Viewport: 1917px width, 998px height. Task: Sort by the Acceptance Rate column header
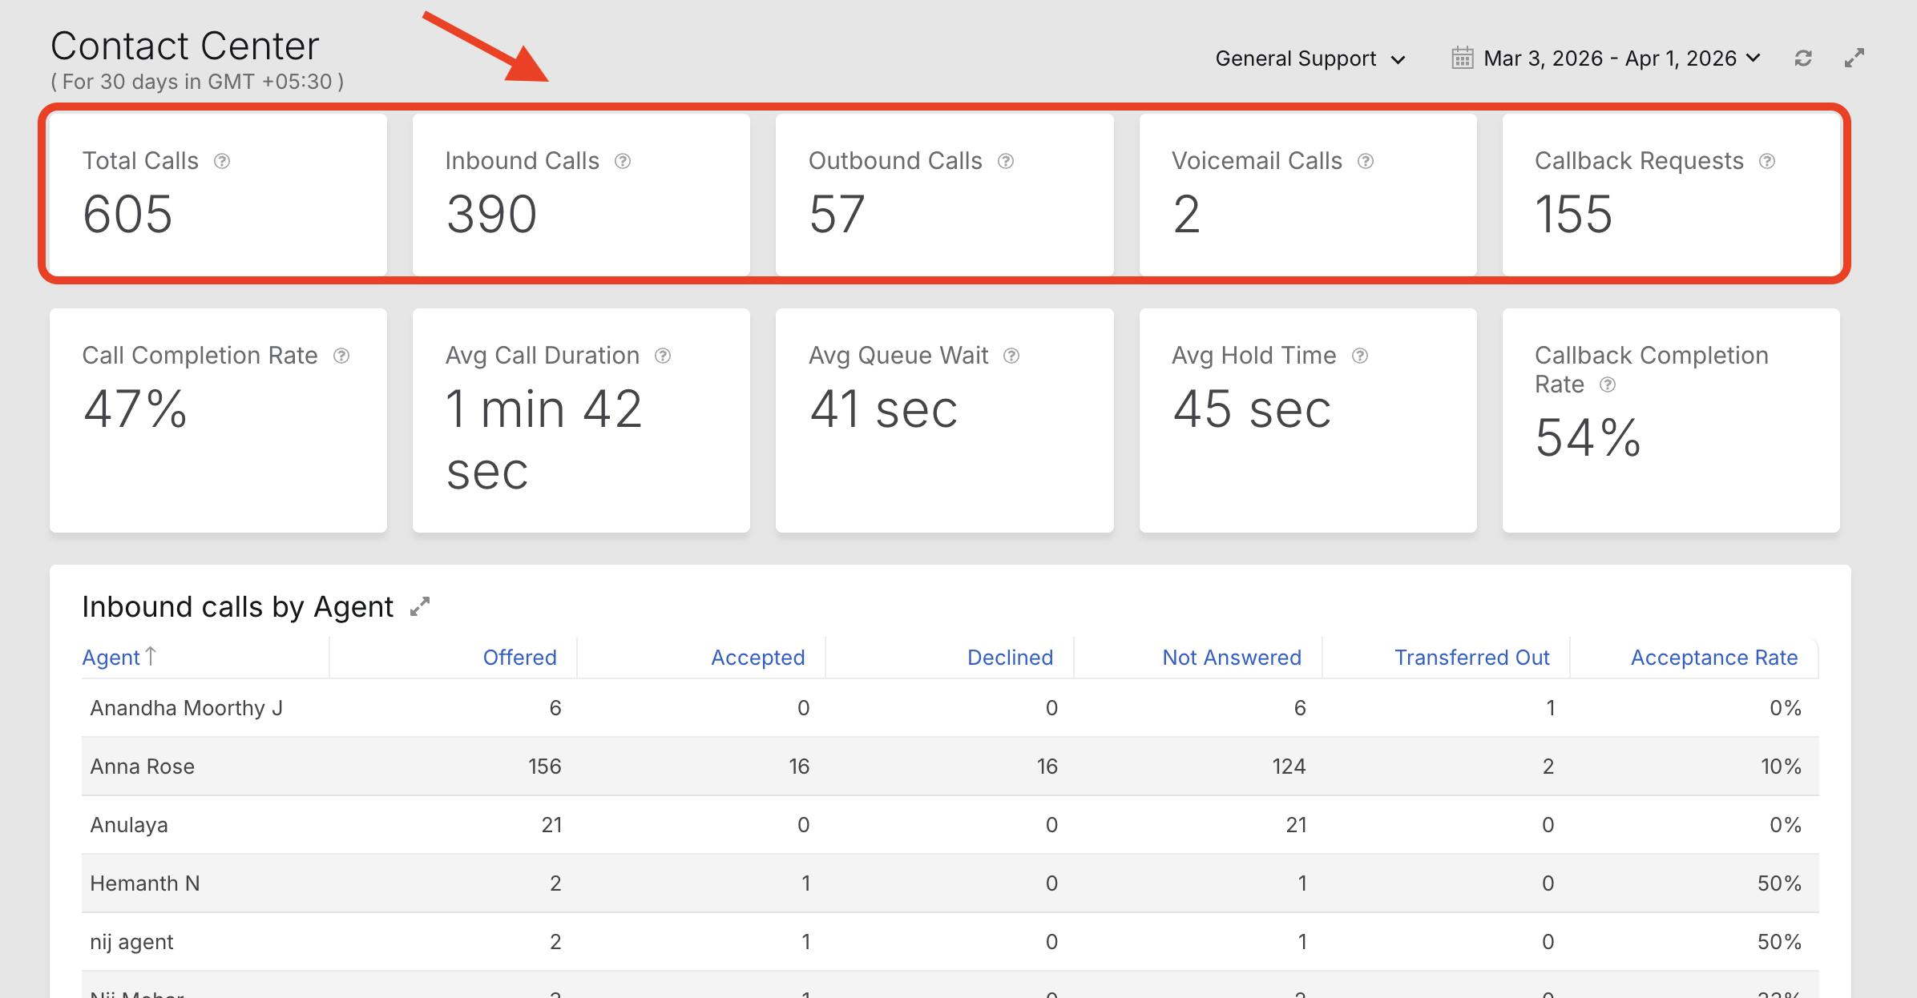point(1713,658)
